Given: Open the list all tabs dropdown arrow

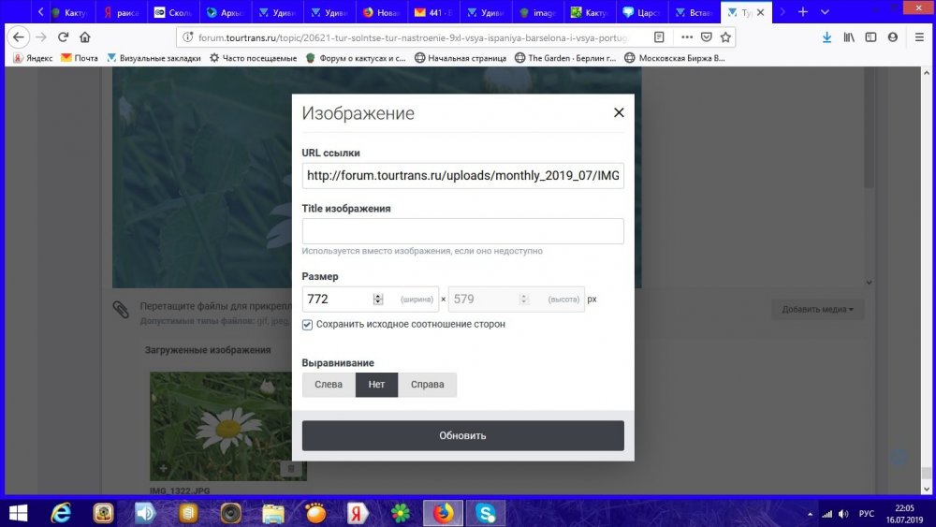Looking at the screenshot, I should [823, 12].
